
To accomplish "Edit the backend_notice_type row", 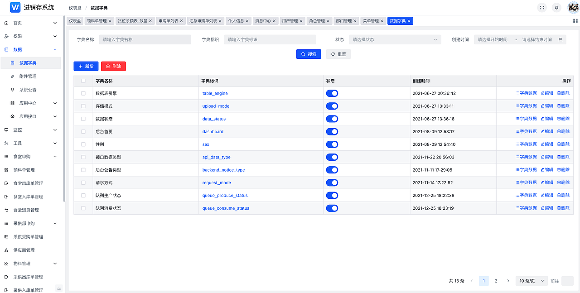I will [547, 170].
